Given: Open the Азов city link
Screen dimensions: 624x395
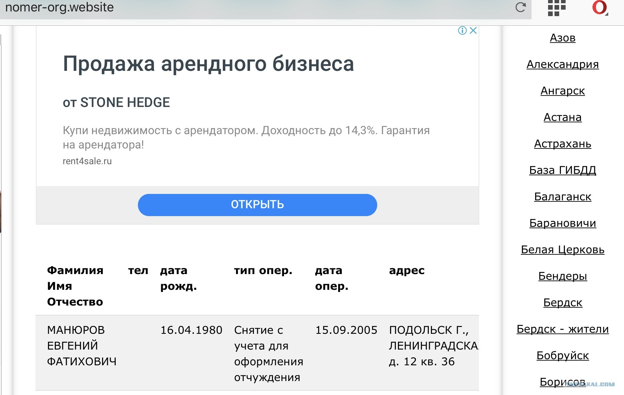Looking at the screenshot, I should tap(562, 38).
